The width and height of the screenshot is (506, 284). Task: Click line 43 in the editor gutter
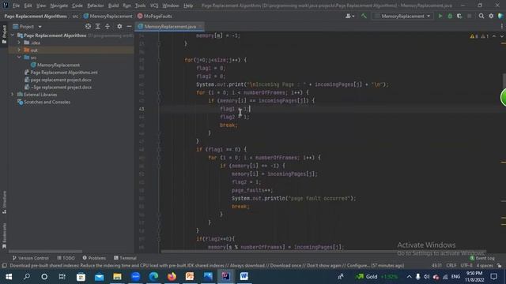point(142,109)
